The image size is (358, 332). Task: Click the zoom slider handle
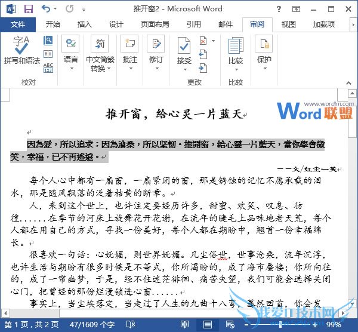pyautogui.click(x=280, y=324)
